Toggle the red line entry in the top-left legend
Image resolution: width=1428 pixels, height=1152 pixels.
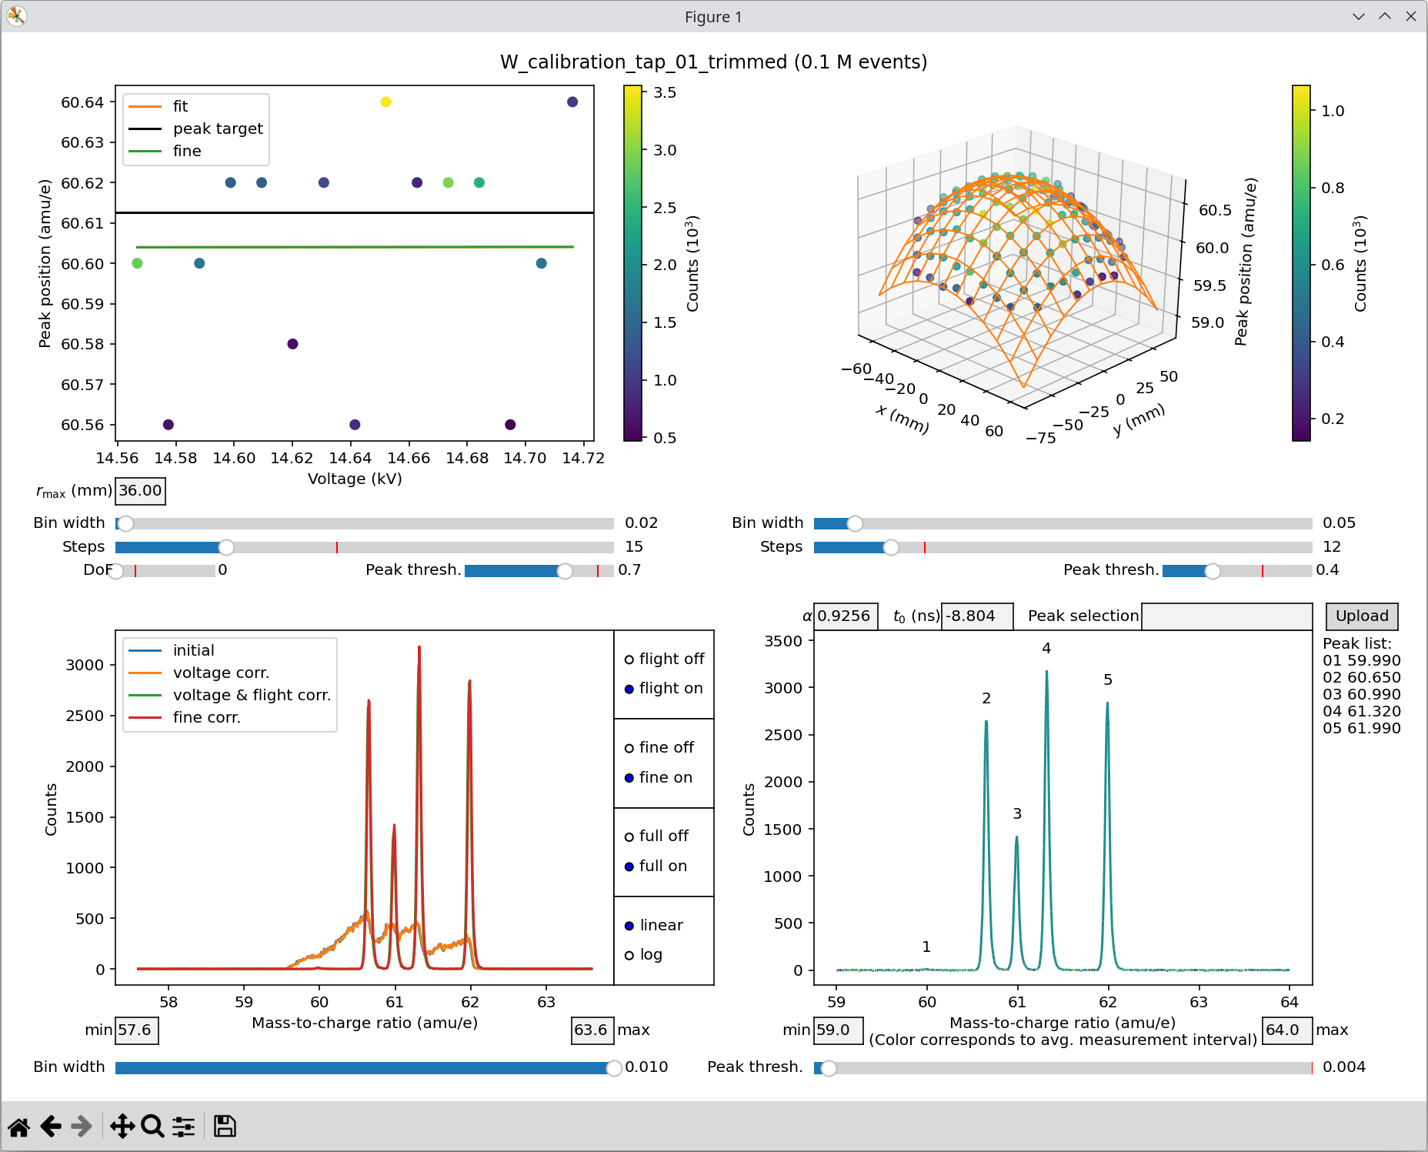[x=145, y=106]
